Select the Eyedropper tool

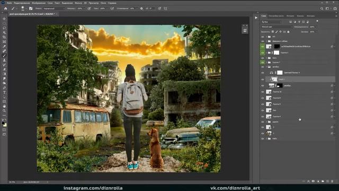tap(4, 46)
